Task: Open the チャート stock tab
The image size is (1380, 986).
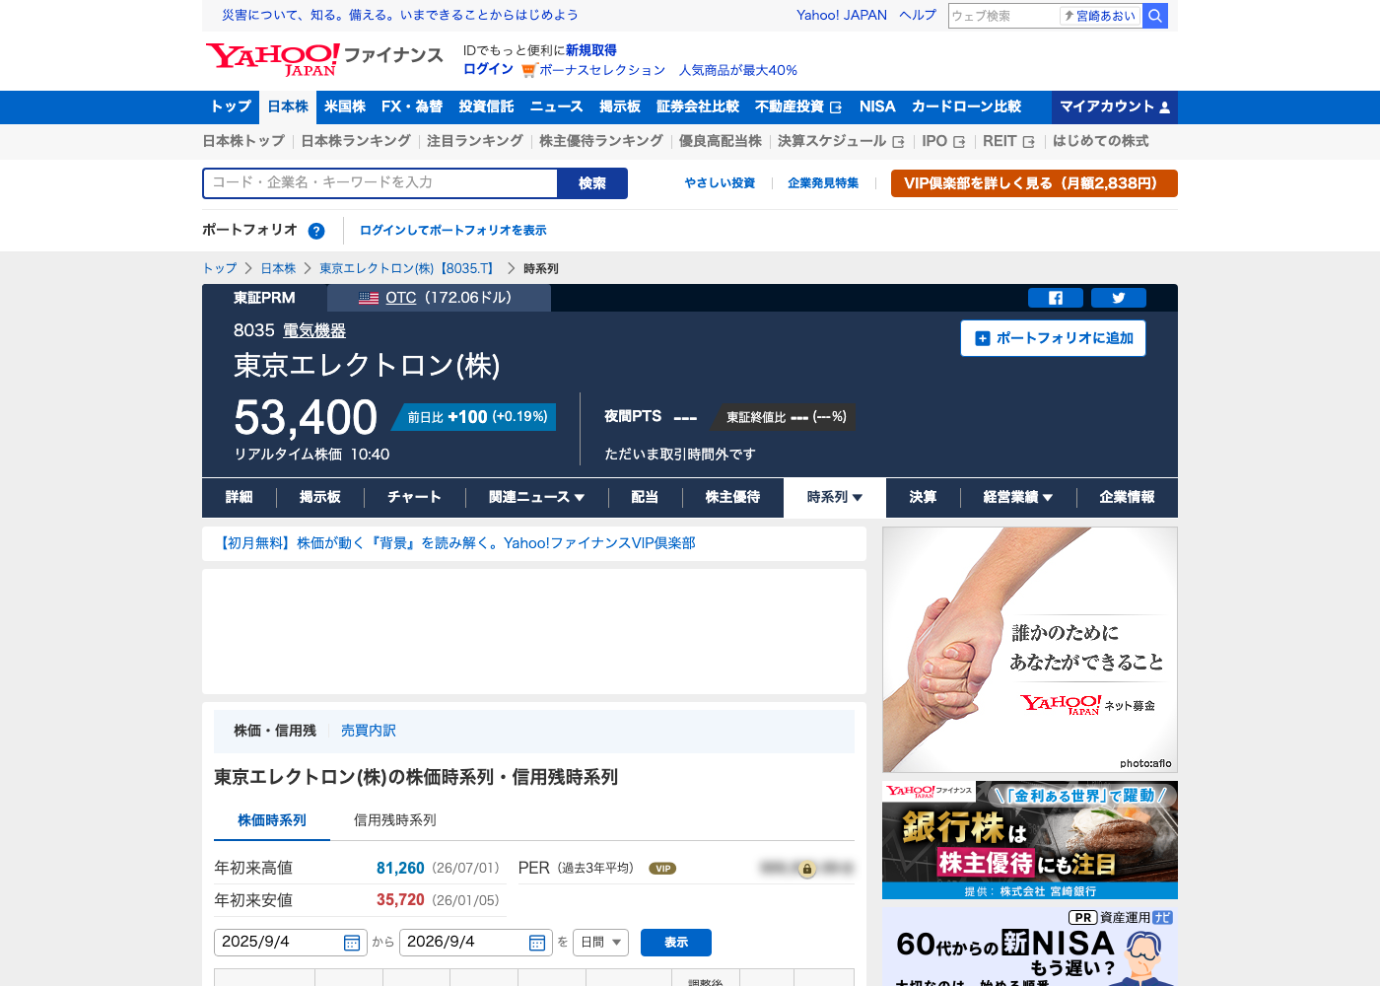Action: coord(414,497)
